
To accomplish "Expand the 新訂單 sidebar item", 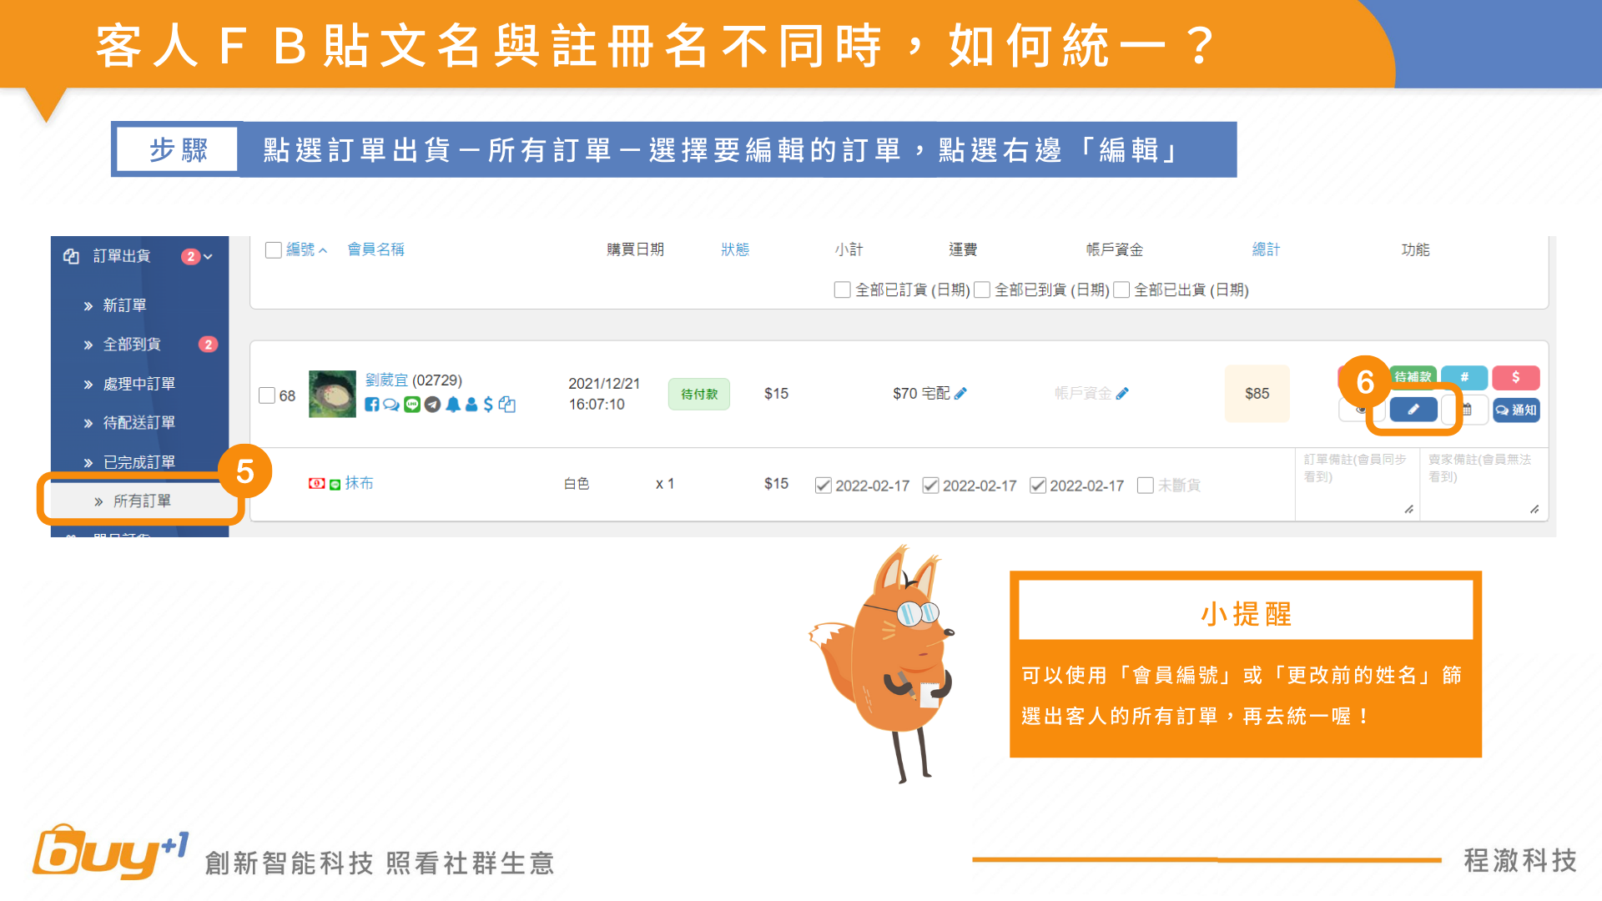I will pos(124,305).
